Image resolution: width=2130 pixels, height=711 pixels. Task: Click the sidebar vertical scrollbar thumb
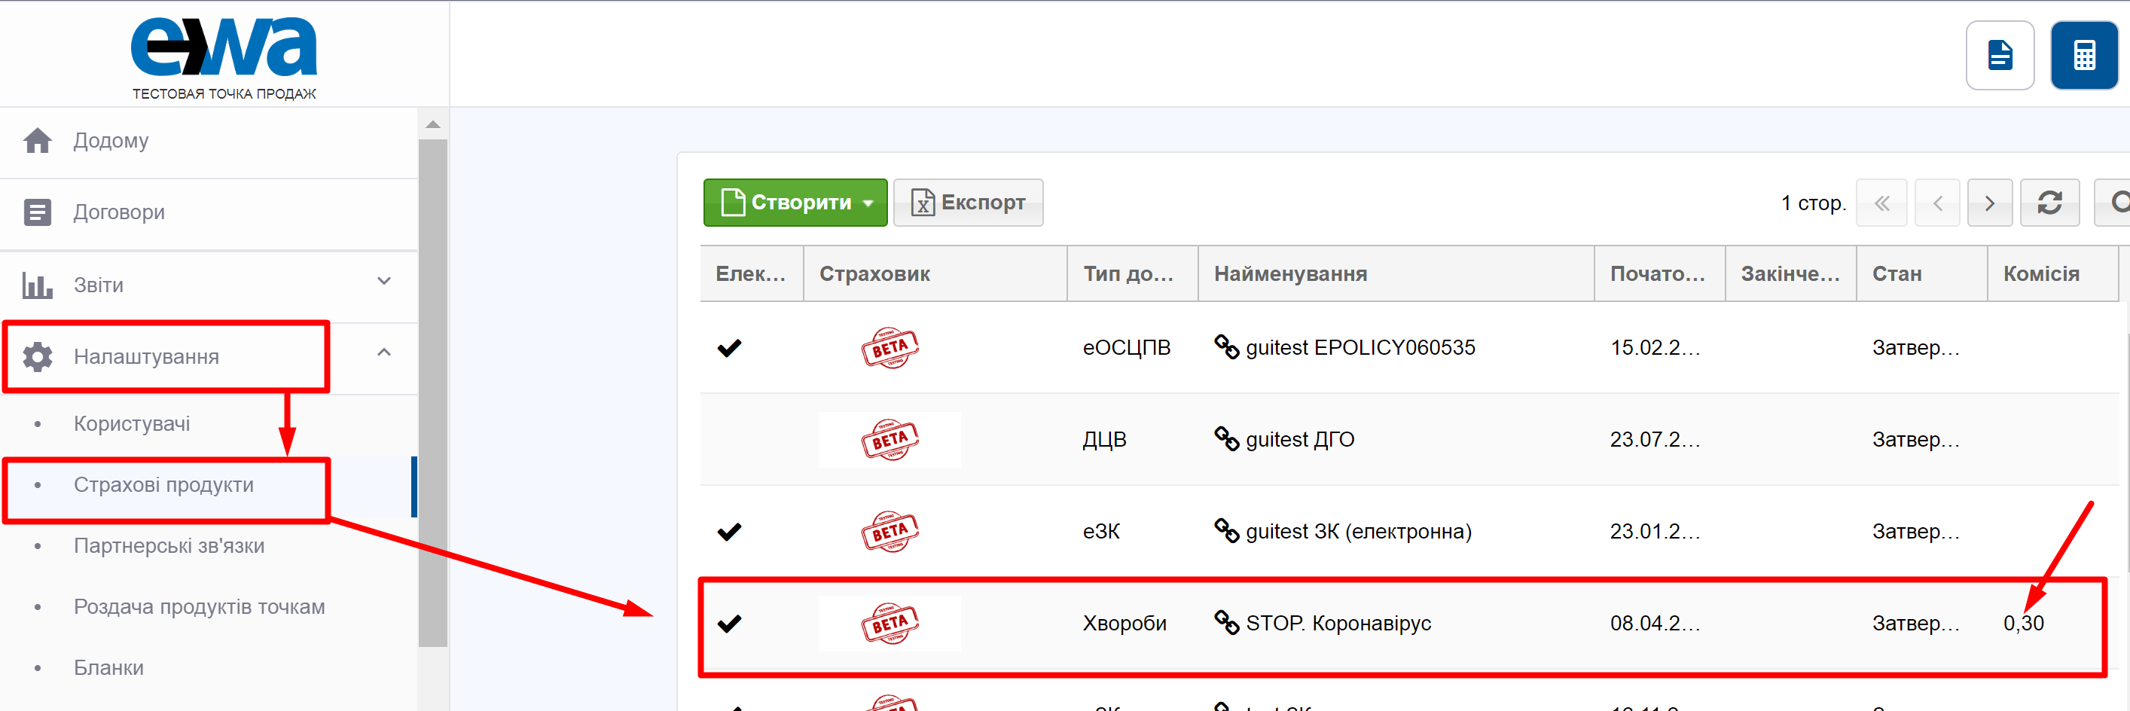[432, 392]
